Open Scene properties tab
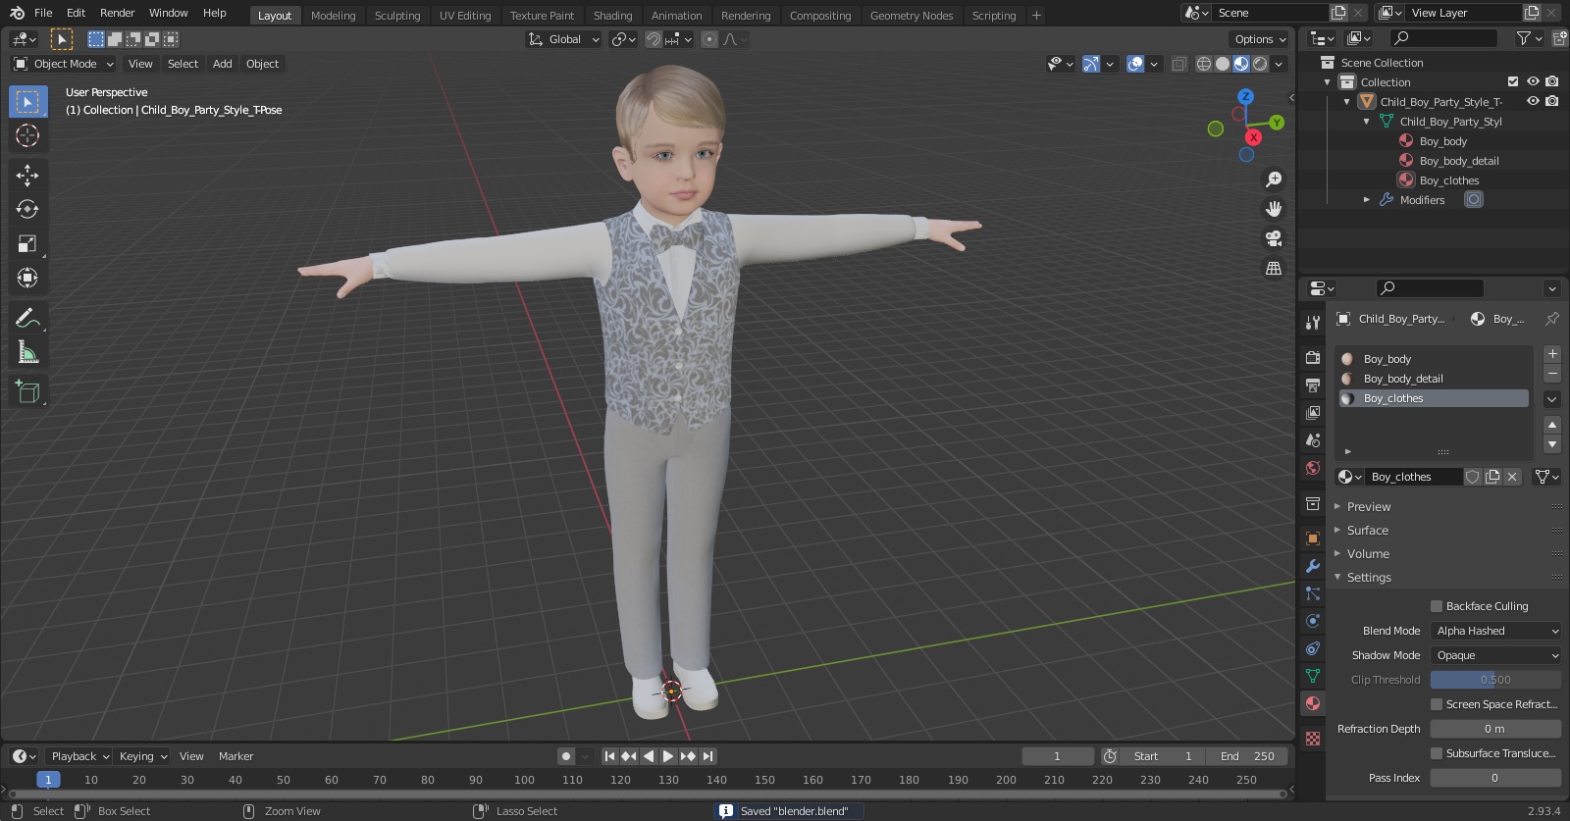Screen dimensions: 1570x821 [x=1313, y=440]
